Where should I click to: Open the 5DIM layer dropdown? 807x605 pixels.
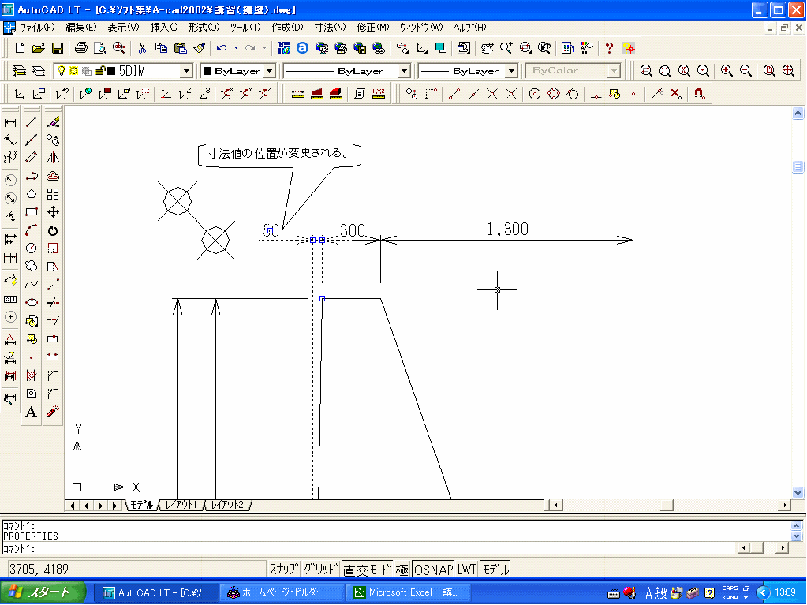(187, 71)
